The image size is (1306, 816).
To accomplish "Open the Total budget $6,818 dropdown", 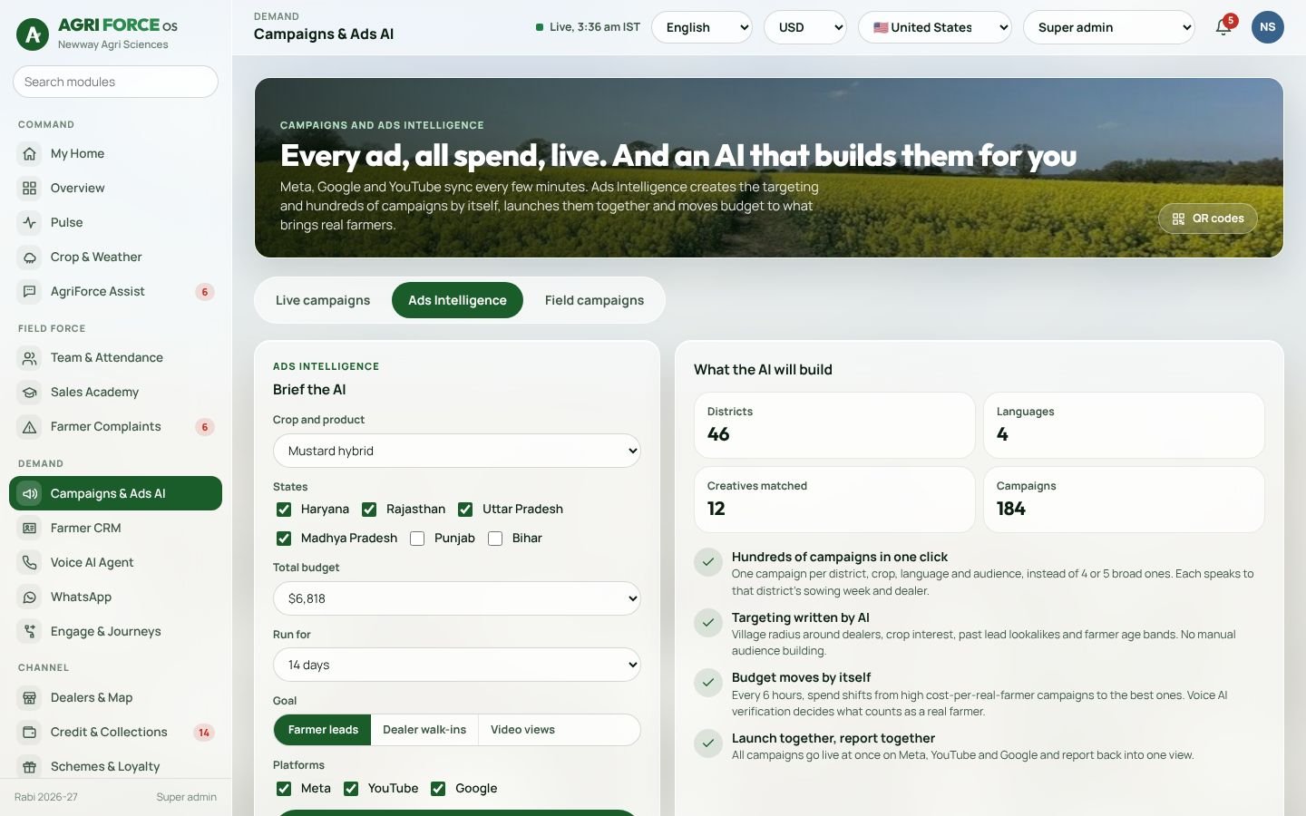I will coord(457,598).
